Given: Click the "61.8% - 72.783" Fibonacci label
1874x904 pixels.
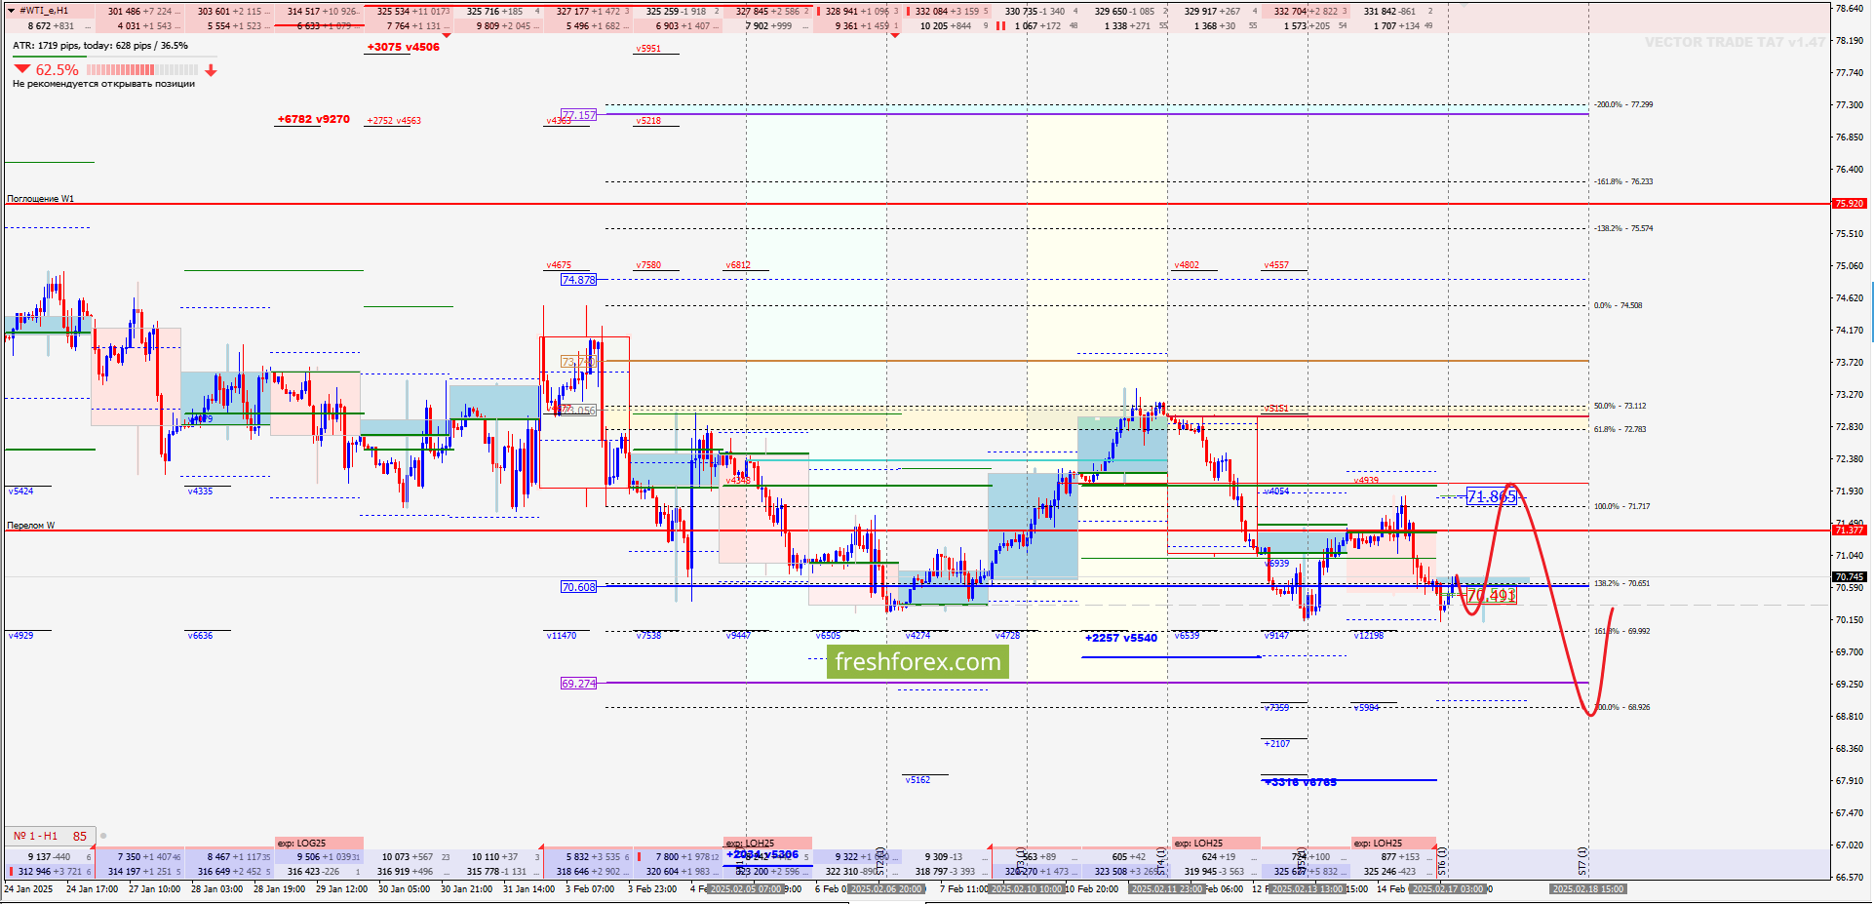Looking at the screenshot, I should pyautogui.click(x=1620, y=429).
